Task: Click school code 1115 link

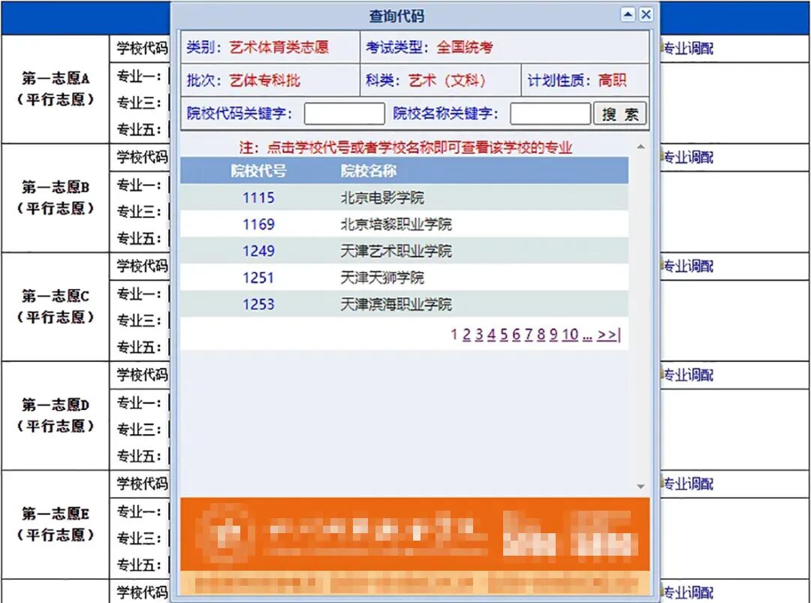Action: point(258,197)
